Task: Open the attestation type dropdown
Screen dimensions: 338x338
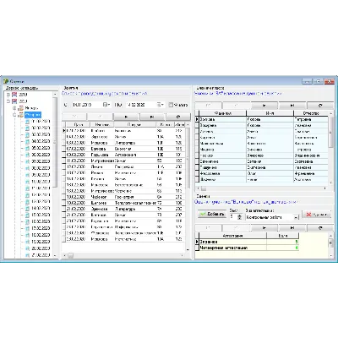Action: [296, 217]
